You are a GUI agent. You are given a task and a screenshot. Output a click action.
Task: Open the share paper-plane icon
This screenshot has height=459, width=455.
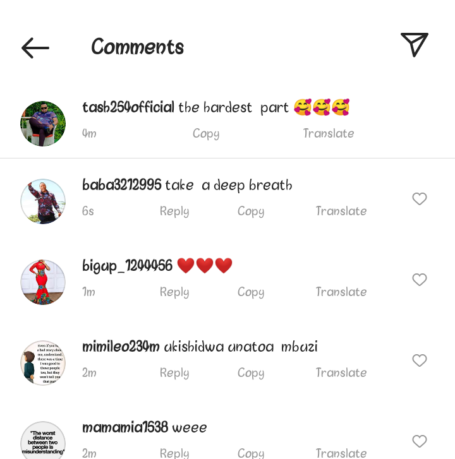[415, 45]
